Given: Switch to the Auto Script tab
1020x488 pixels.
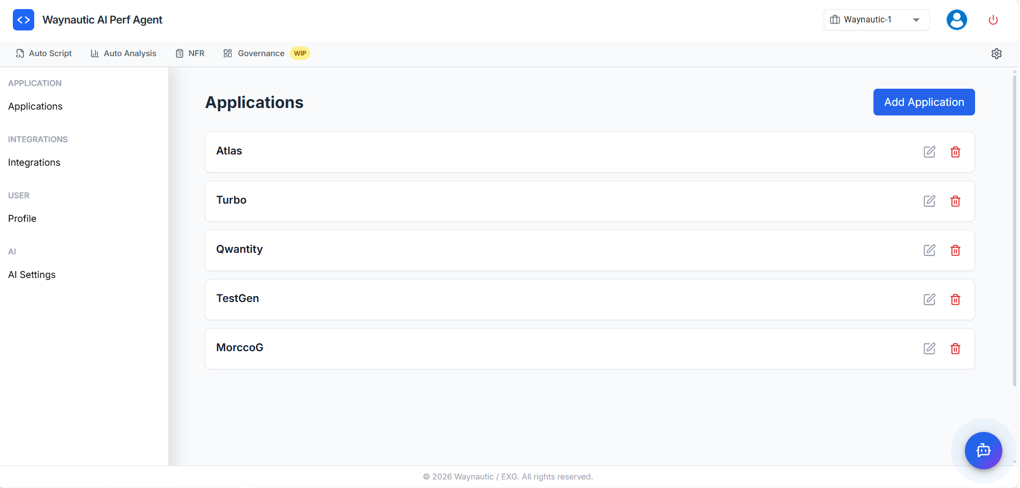Looking at the screenshot, I should [x=44, y=53].
